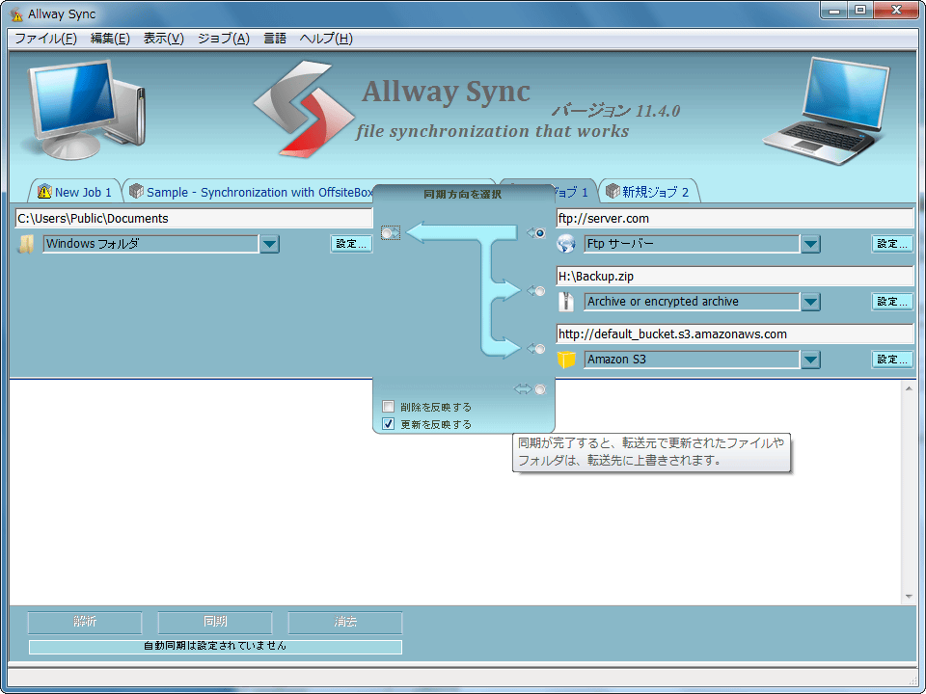
Task: Click the 自動同期は設定されていません status bar
Action: [x=215, y=646]
